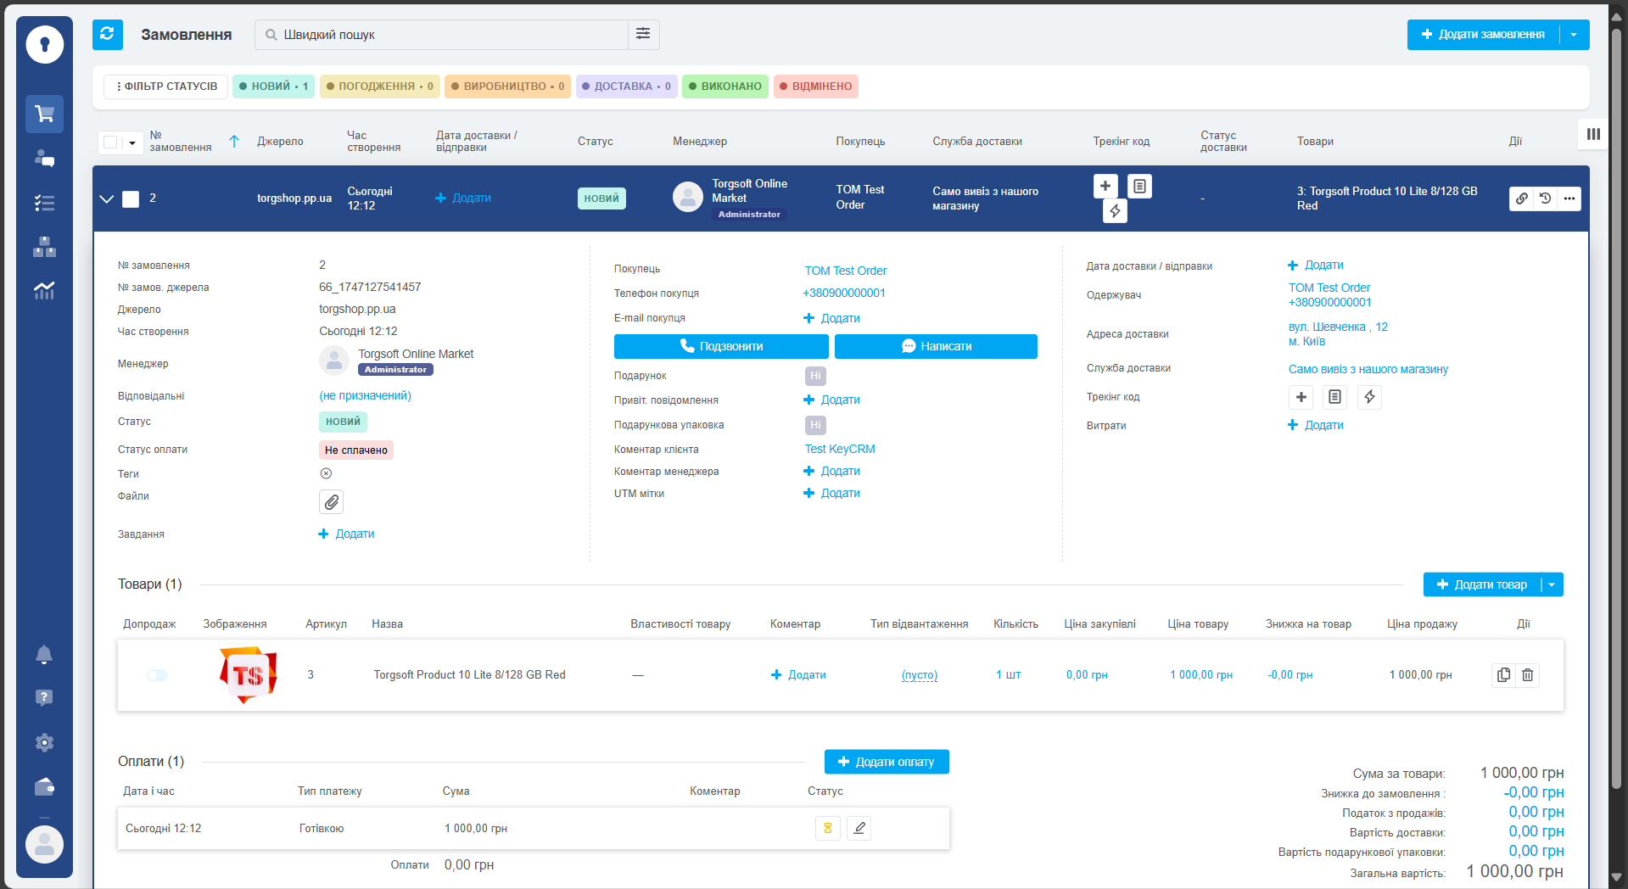Open the tasks checklist sidebar icon

(44, 203)
